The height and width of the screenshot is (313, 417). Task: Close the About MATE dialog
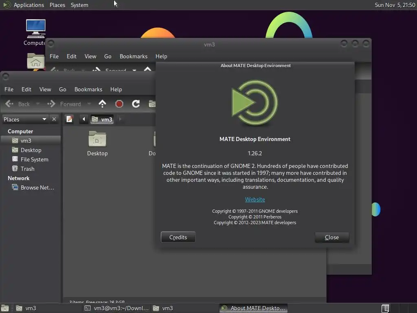332,237
